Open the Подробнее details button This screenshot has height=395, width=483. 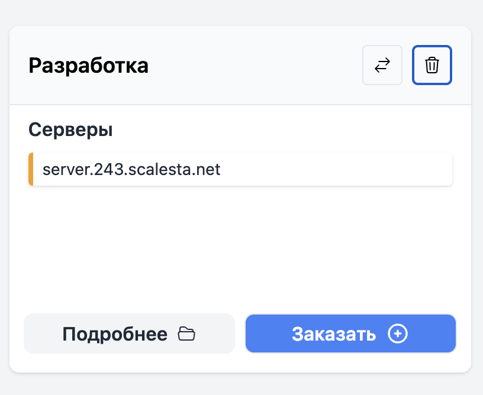click(130, 334)
